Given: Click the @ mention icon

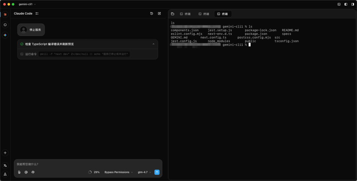Looking at the screenshot, I should click(x=26, y=172).
